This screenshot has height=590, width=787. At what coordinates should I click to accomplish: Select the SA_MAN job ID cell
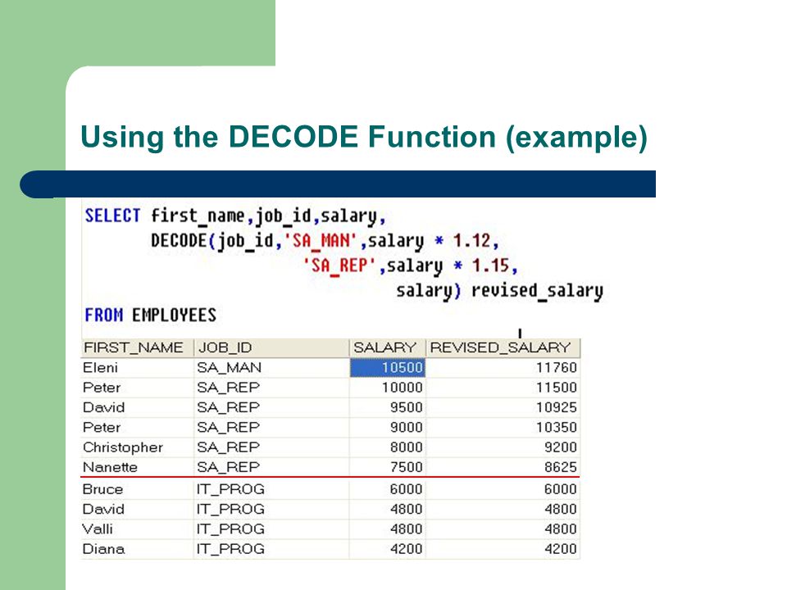coord(271,368)
